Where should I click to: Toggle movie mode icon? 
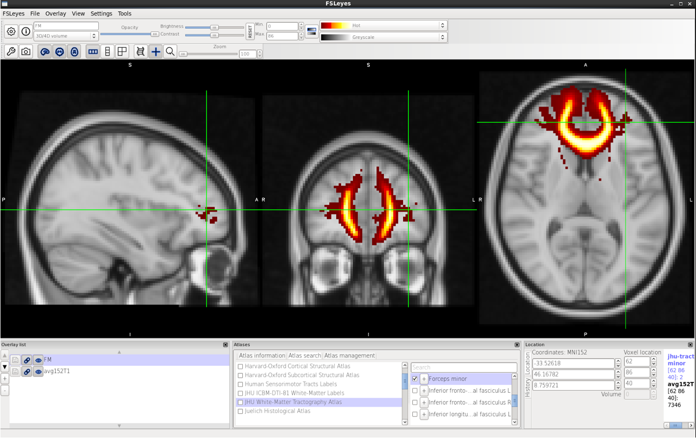(x=141, y=51)
